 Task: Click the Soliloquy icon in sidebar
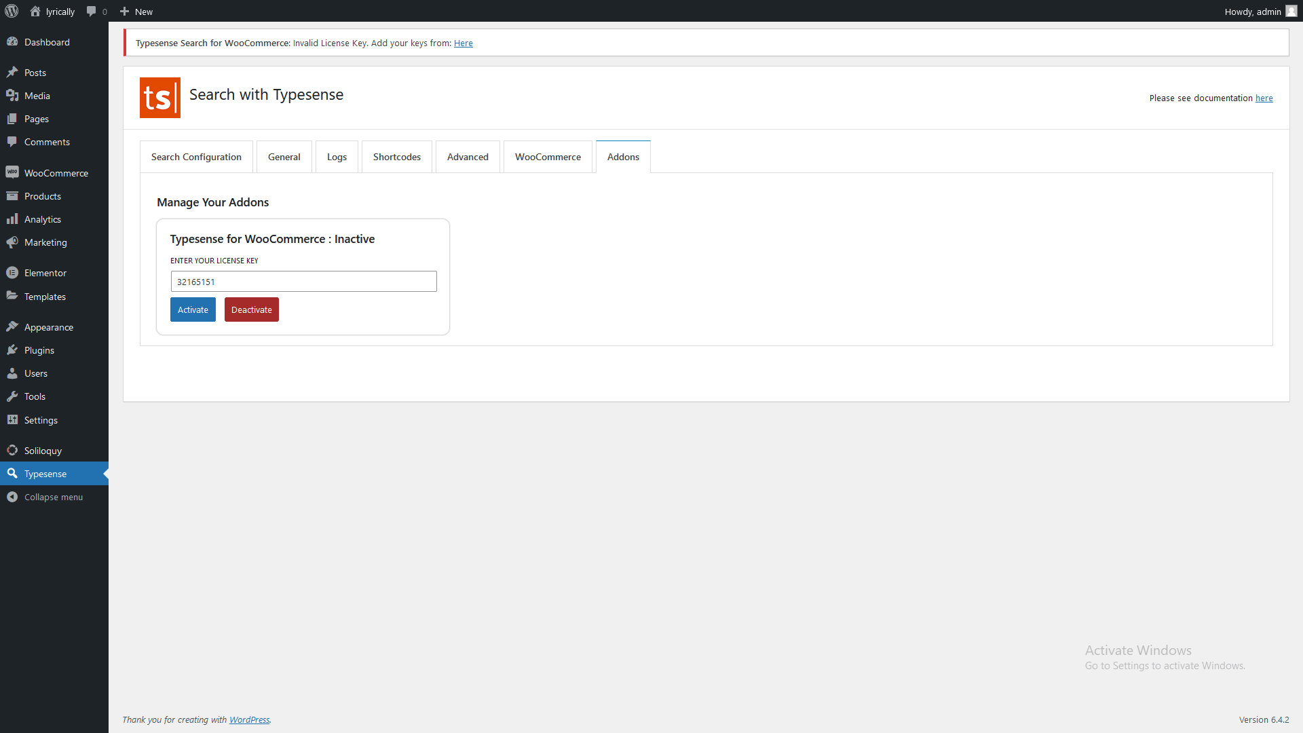[12, 451]
